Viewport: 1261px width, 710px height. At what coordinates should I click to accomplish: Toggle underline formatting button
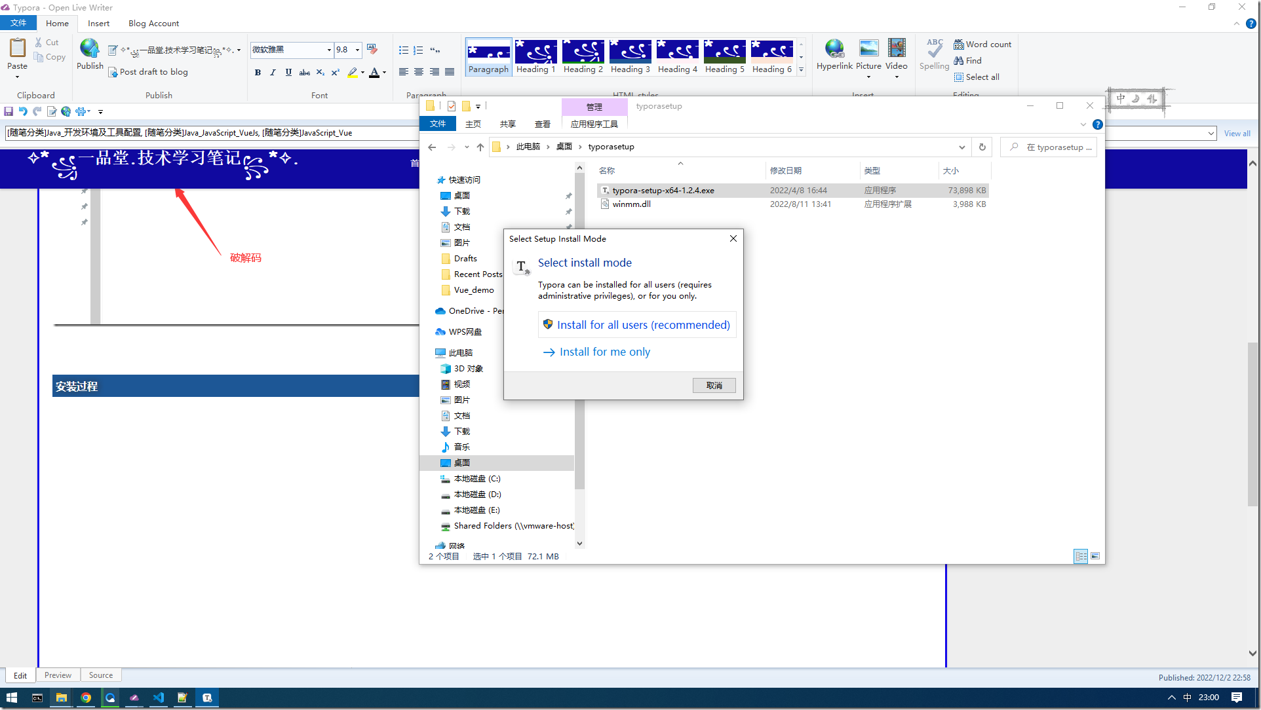(x=288, y=72)
